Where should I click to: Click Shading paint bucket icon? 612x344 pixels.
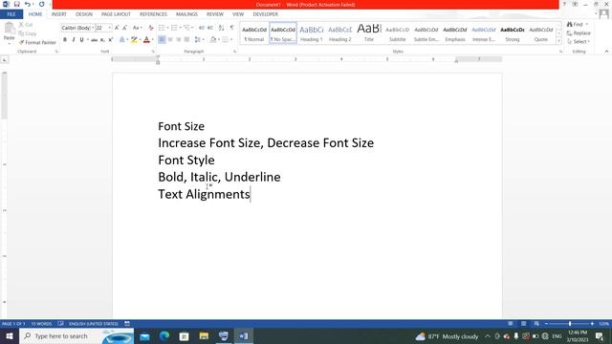coord(212,40)
